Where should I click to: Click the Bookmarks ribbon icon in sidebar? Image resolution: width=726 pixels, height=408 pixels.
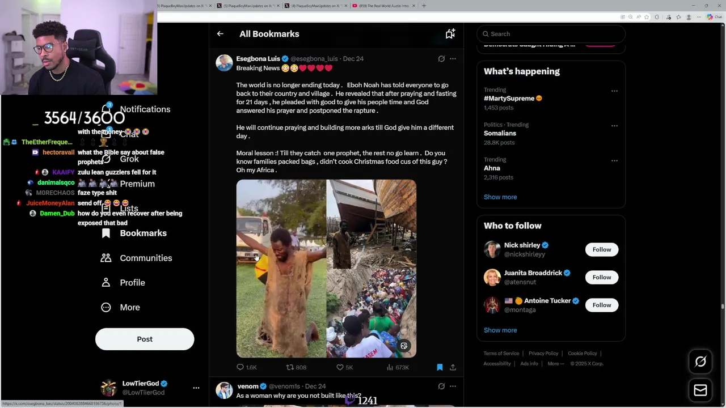(106, 233)
